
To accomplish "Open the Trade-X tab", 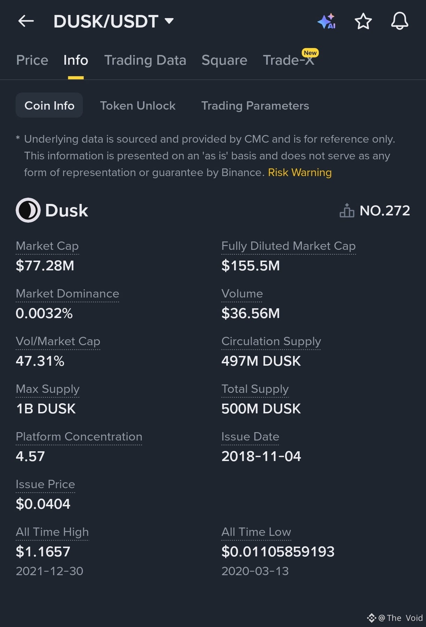I will pos(289,60).
